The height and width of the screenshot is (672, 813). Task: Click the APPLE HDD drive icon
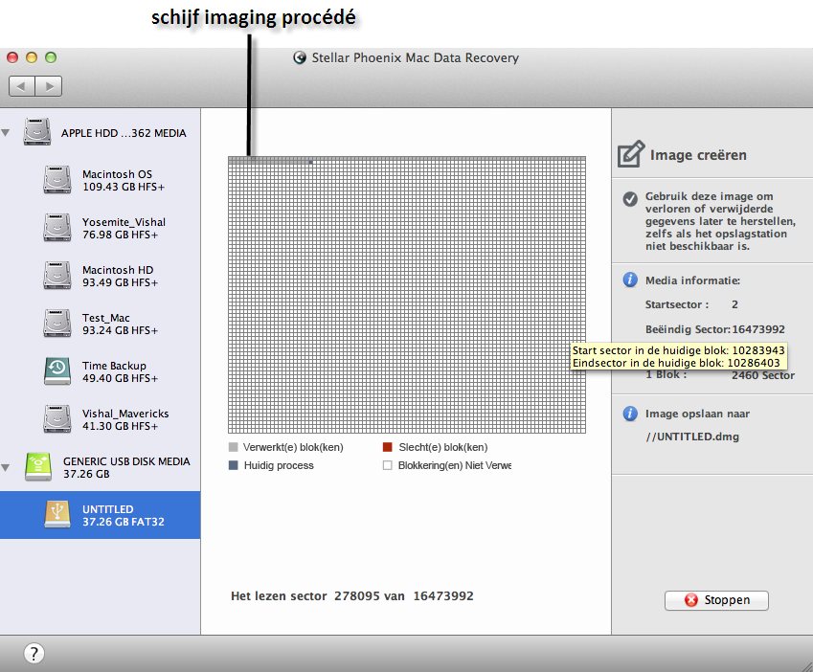(36, 131)
